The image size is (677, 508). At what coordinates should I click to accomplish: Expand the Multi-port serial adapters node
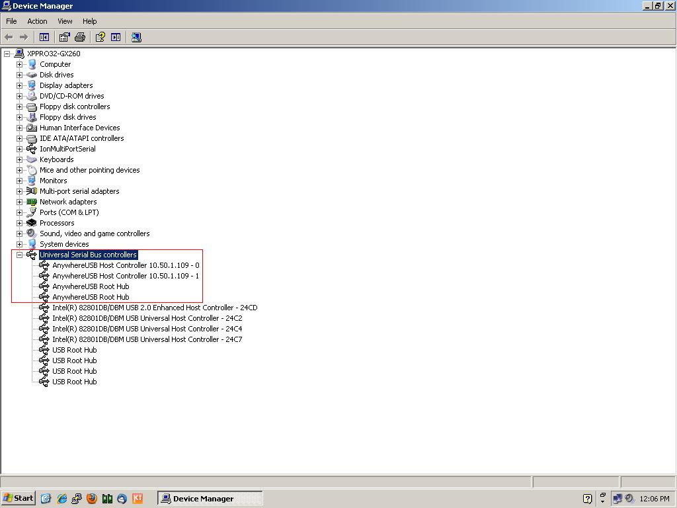coord(19,191)
